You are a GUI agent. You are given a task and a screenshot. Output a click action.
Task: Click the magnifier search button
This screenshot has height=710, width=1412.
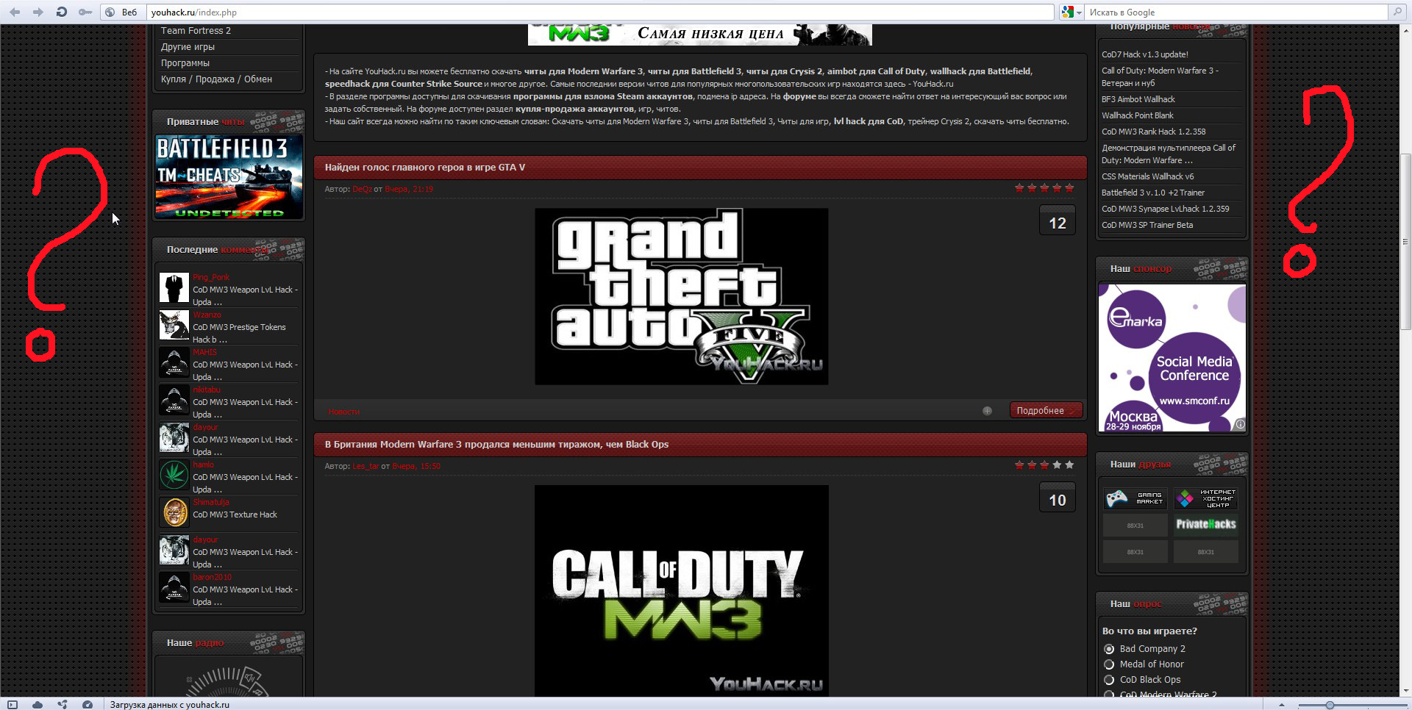[x=1397, y=12]
